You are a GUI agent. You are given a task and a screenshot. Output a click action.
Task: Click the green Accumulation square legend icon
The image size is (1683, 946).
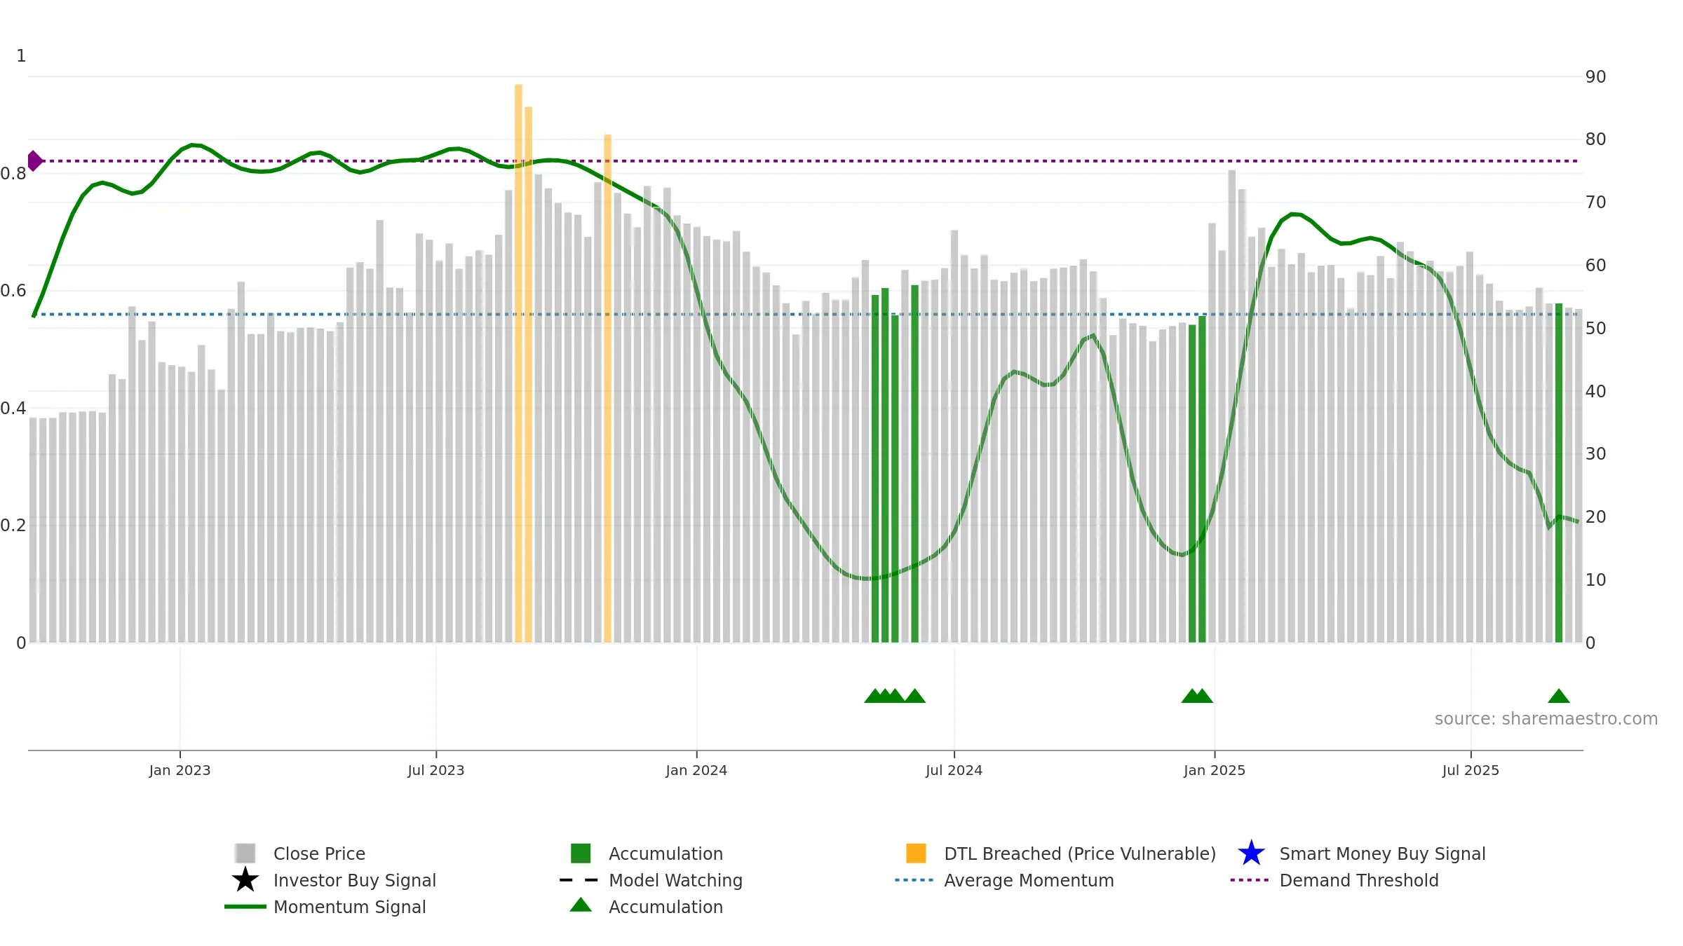(581, 853)
